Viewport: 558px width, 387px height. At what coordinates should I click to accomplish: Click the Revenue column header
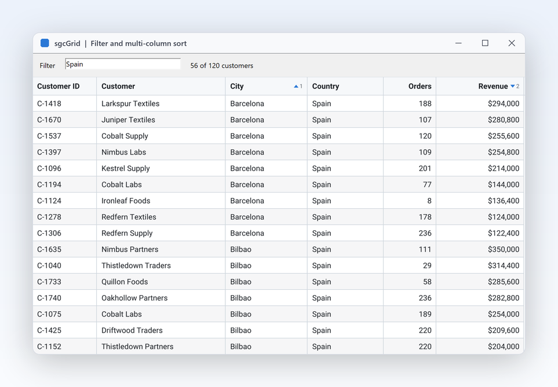point(480,86)
